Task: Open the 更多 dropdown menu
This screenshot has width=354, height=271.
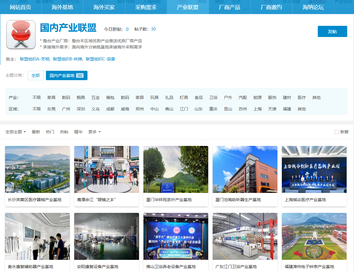Action: click(x=94, y=132)
